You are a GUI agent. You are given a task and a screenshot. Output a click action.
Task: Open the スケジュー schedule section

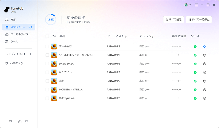[x=19, y=27]
